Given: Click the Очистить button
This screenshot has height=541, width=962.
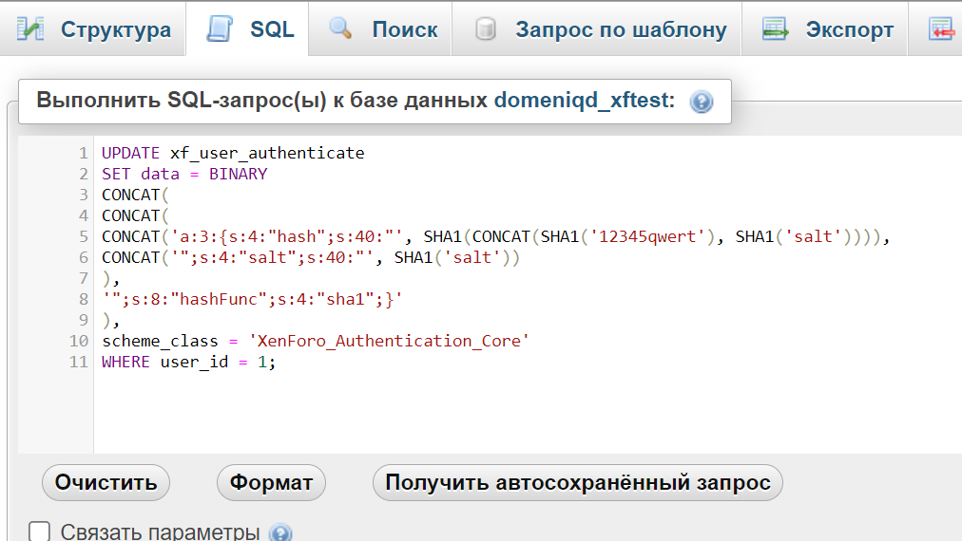Looking at the screenshot, I should (x=106, y=483).
